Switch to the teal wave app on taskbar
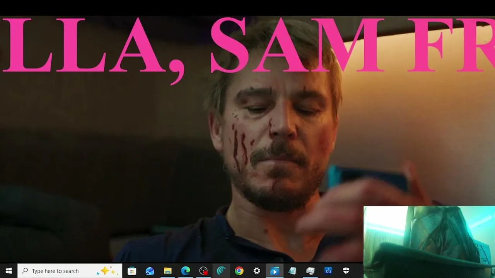The image size is (495, 278). [221, 271]
